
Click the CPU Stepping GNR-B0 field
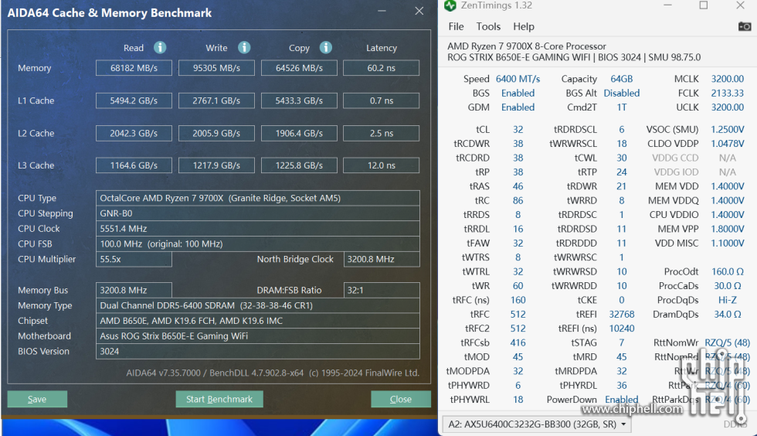[x=258, y=213]
